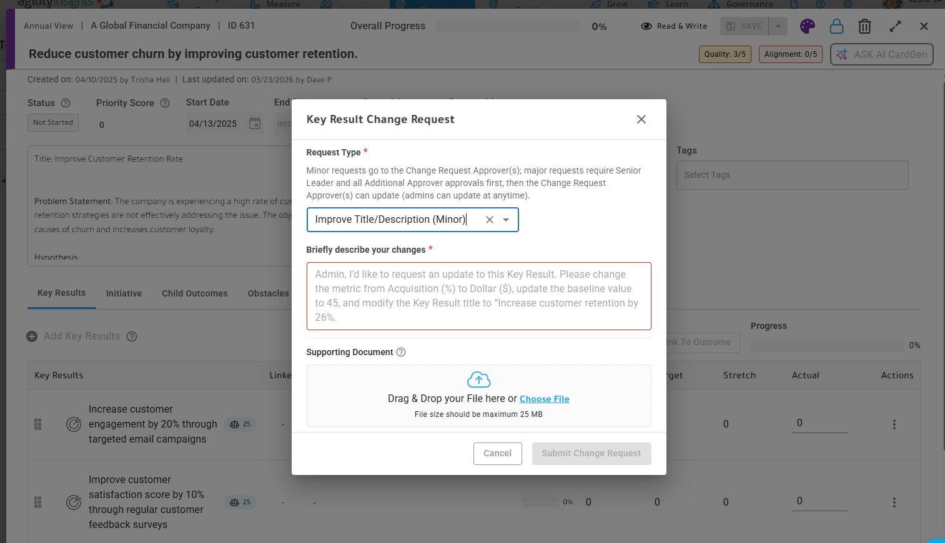The height and width of the screenshot is (543, 945).
Task: Click the expand fullscreen arrows icon
Action: pyautogui.click(x=895, y=26)
